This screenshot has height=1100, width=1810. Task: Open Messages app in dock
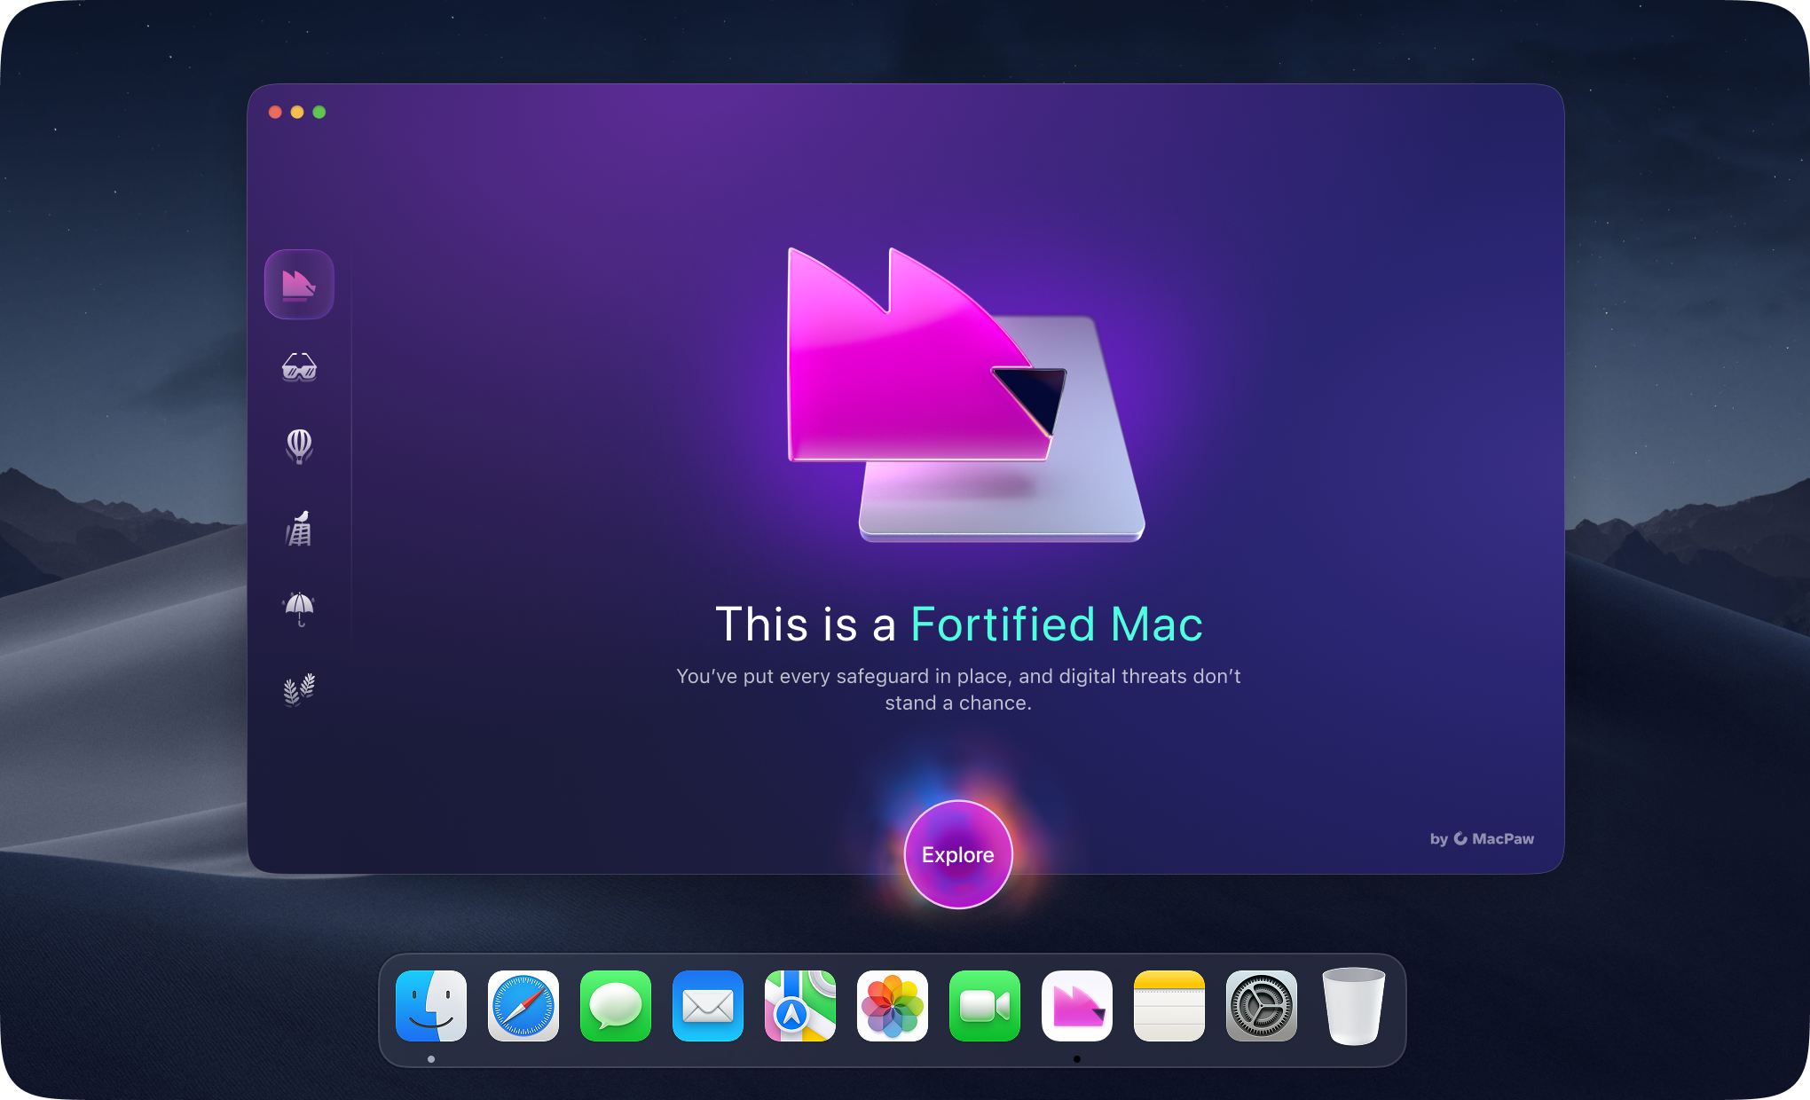(616, 1005)
